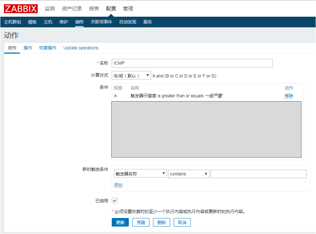Open the 计算方式 dropdown 与/或 (默认)
This screenshot has height=234, width=316.
[131, 76]
